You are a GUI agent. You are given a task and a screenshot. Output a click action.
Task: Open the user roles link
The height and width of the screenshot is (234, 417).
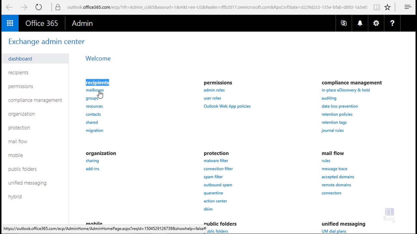tap(212, 98)
